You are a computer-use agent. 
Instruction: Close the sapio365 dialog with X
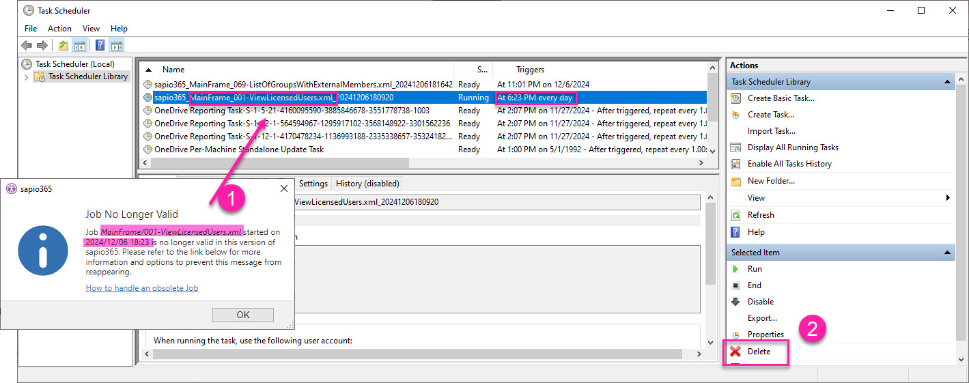[x=284, y=189]
